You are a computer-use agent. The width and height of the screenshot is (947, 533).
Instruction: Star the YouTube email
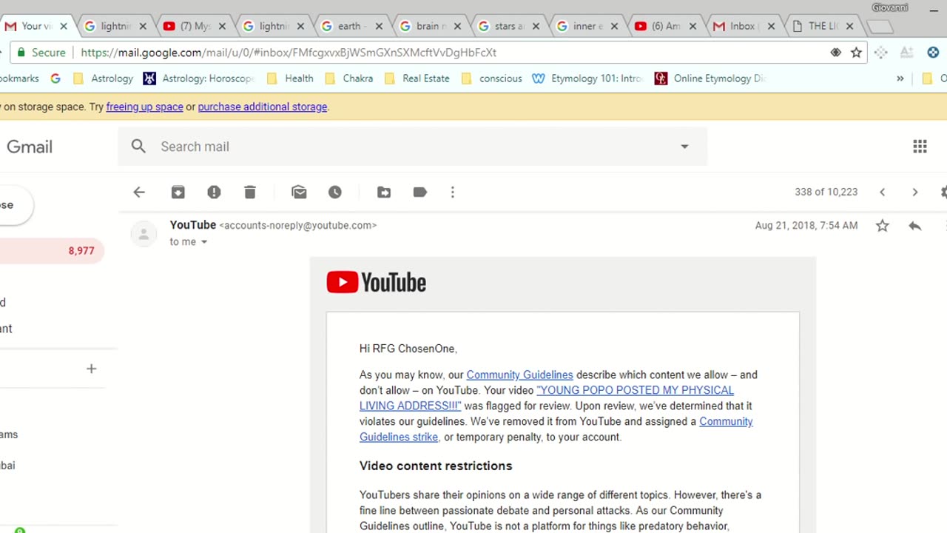[x=883, y=226]
